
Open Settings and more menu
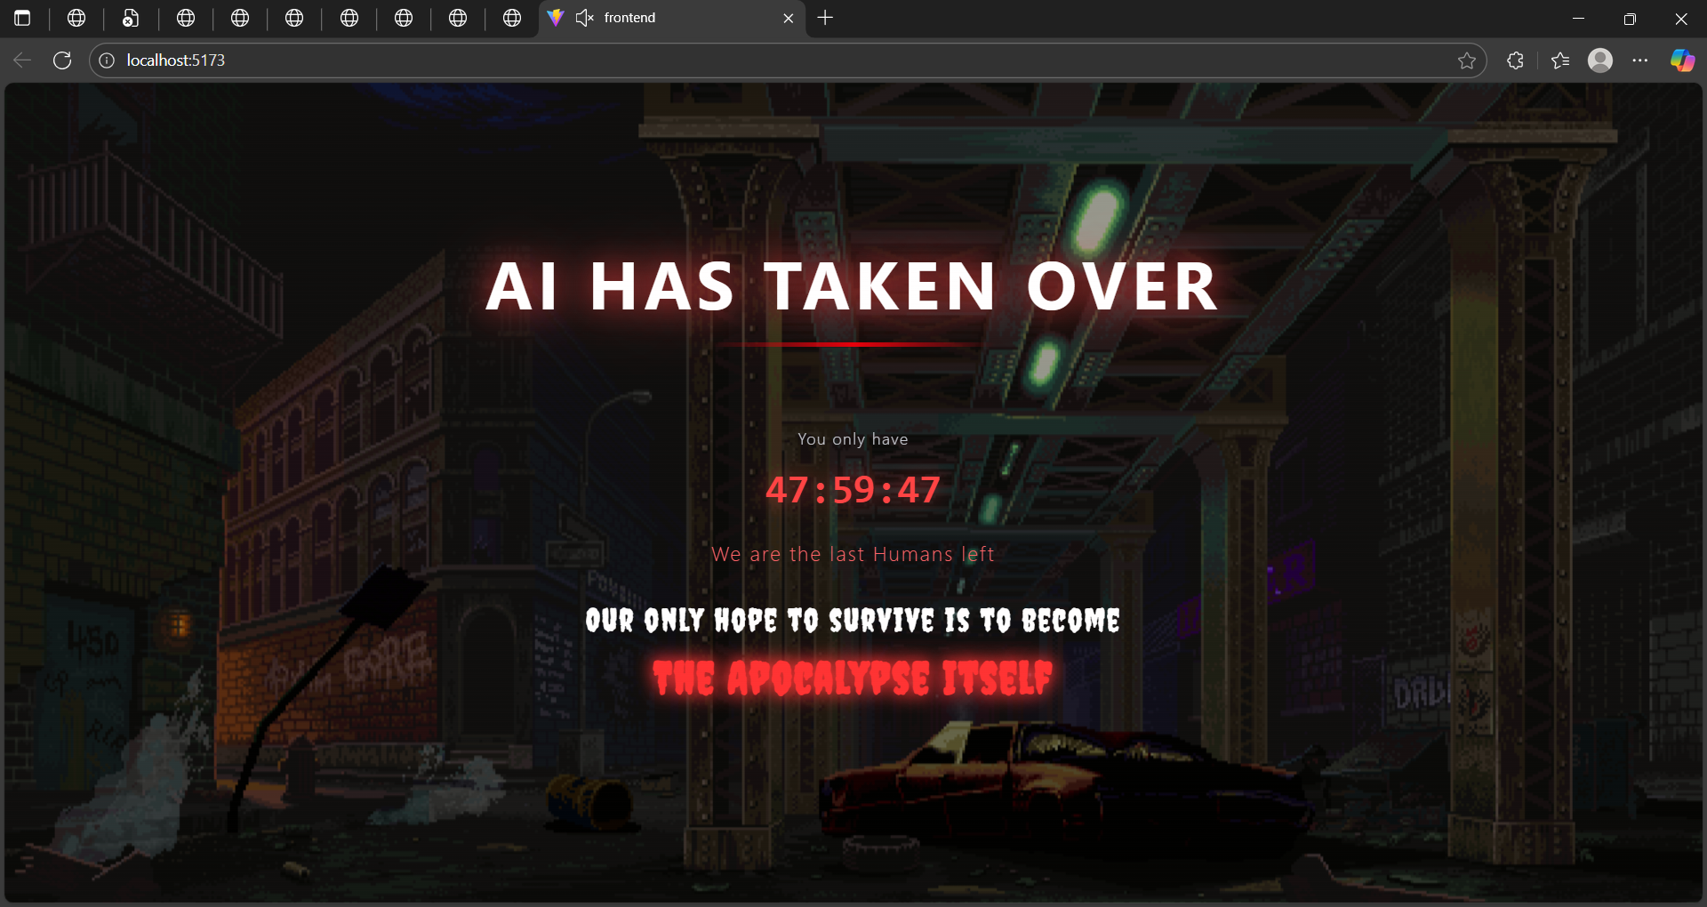[1640, 60]
